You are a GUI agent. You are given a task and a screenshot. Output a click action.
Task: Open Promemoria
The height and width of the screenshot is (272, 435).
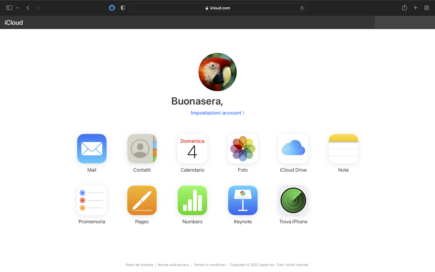(92, 200)
